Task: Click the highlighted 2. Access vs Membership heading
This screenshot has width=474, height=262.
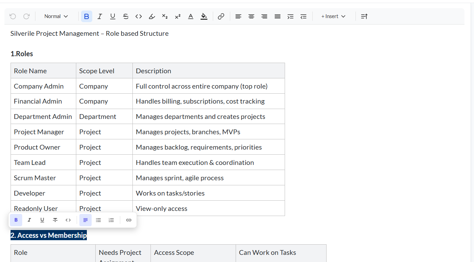Action: (49, 235)
